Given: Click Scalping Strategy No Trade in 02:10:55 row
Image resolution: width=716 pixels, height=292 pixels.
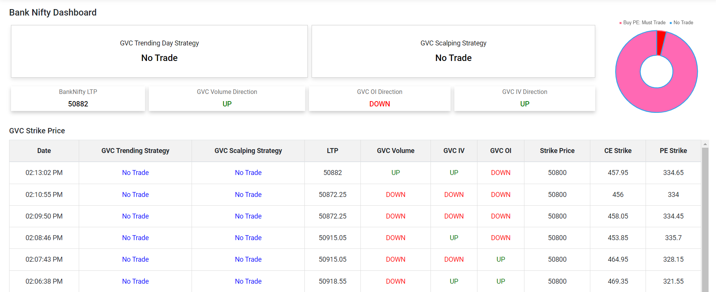Looking at the screenshot, I should click(248, 195).
